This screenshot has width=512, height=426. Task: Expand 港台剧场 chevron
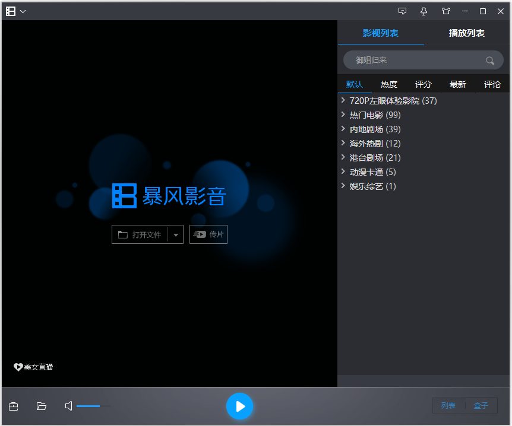click(x=343, y=157)
